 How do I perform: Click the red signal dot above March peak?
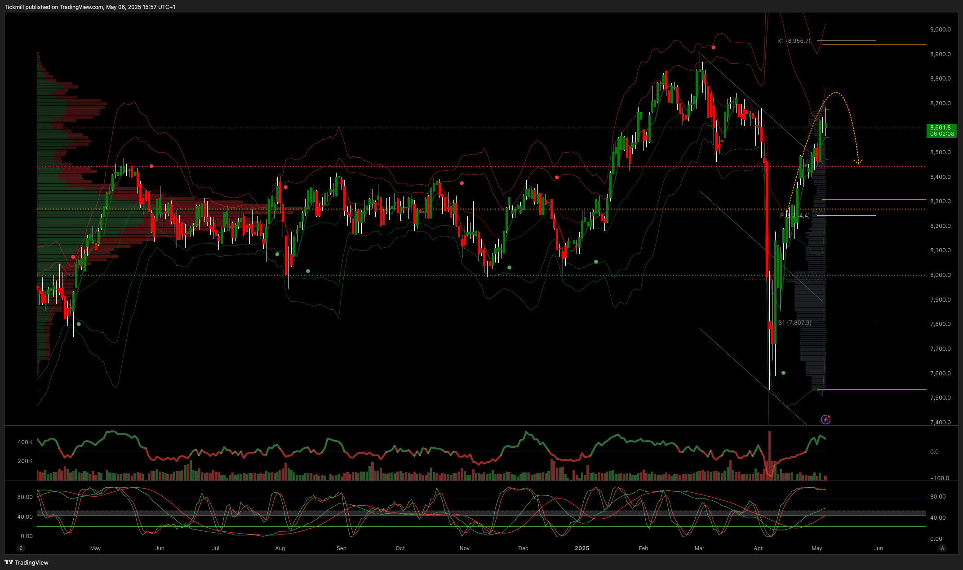(714, 48)
